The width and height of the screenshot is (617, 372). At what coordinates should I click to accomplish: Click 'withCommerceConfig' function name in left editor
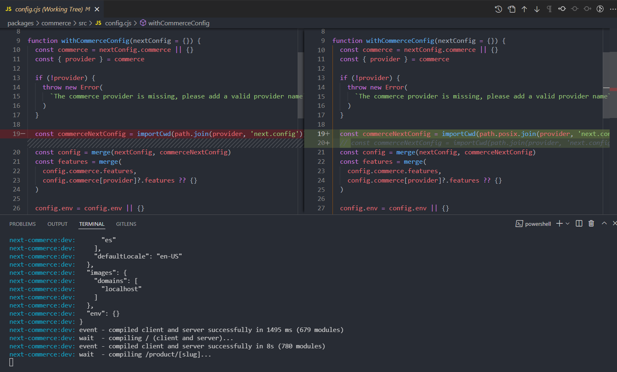click(x=95, y=41)
